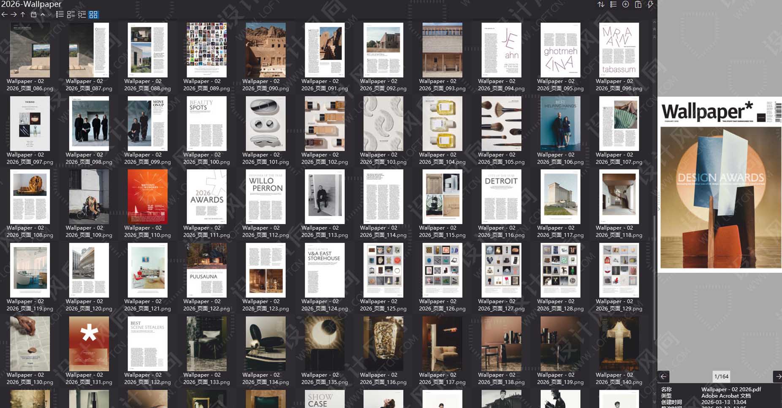Click the new item plus icon
Viewport: 782px width, 408px height.
pyautogui.click(x=625, y=4)
